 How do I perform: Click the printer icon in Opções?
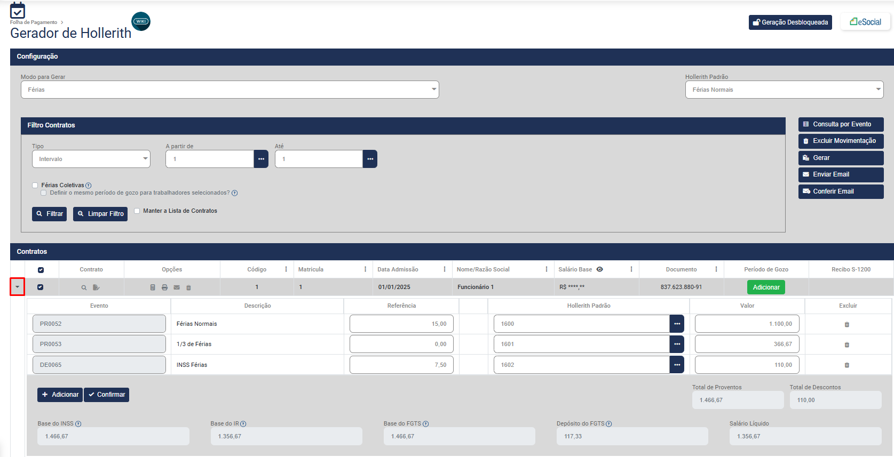(164, 287)
